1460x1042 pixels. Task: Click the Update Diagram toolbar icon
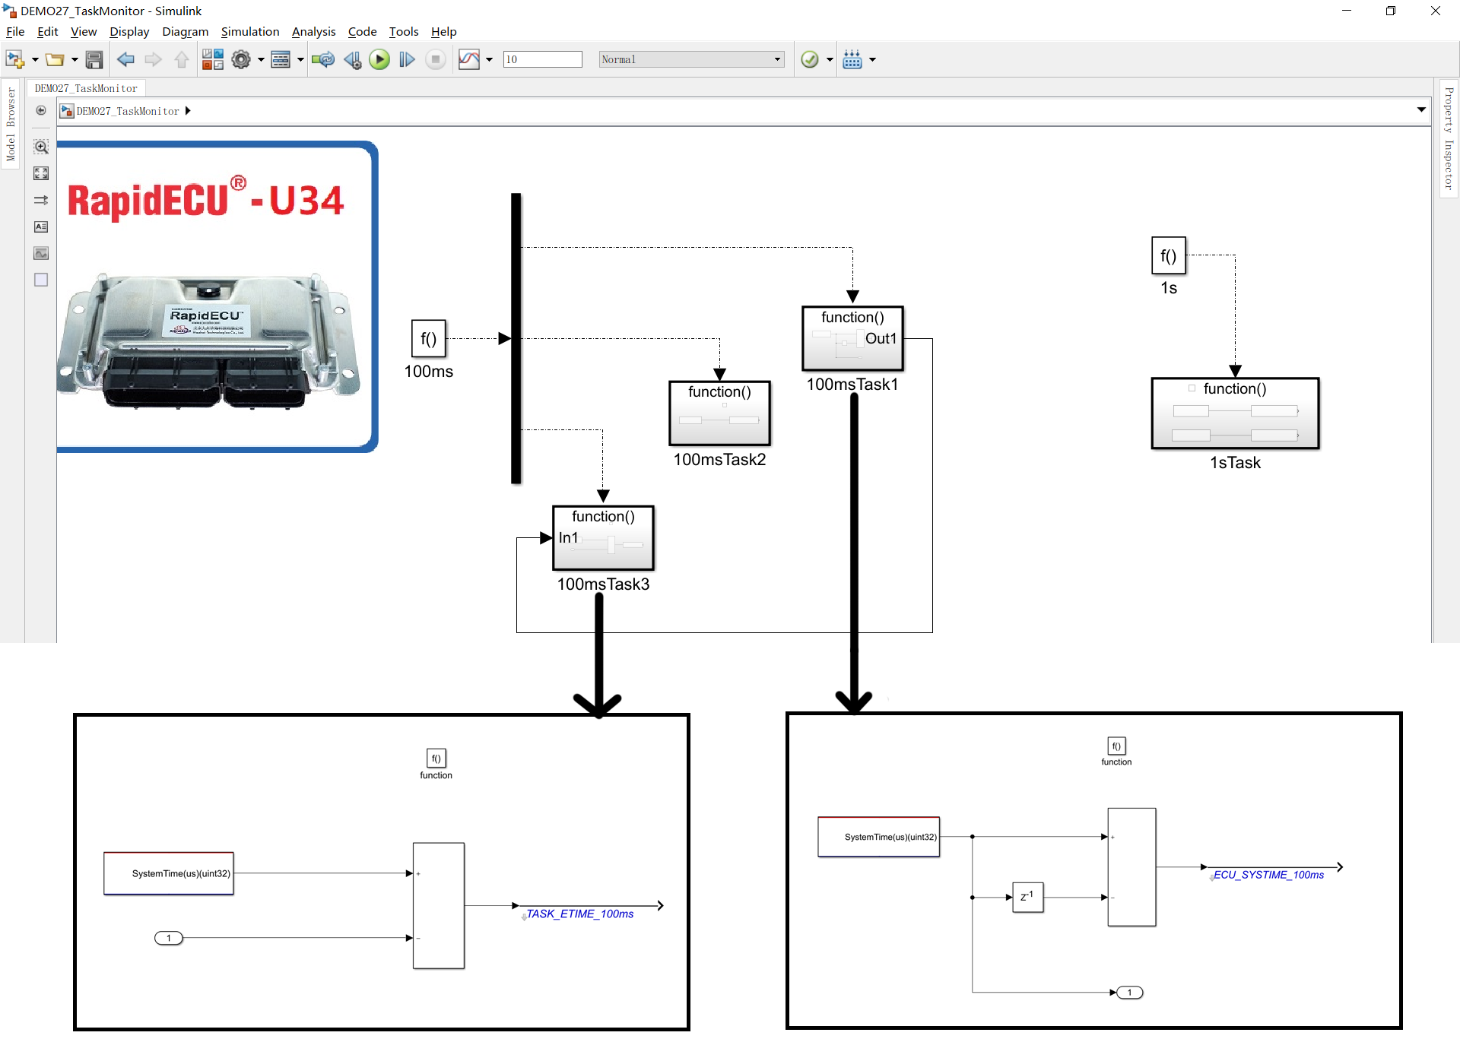pyautogui.click(x=323, y=59)
